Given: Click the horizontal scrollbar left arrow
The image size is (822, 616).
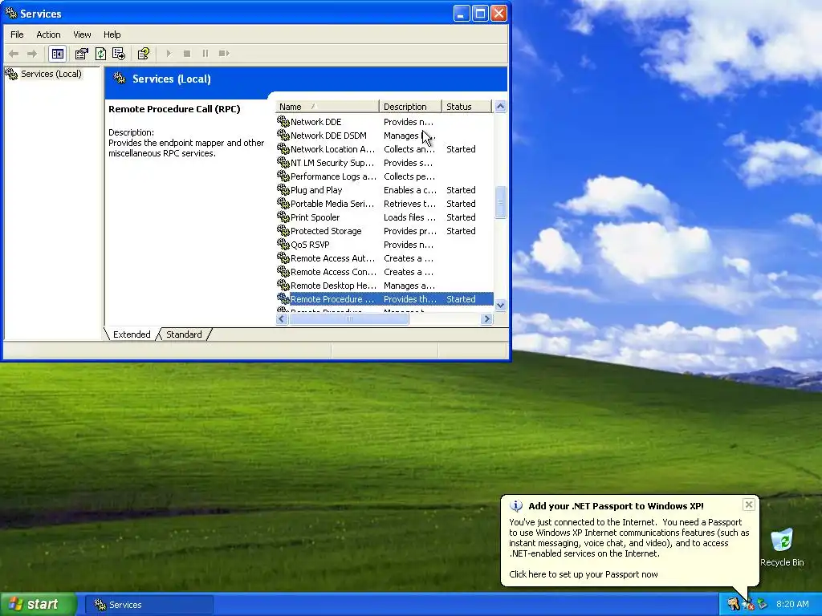Looking at the screenshot, I should click(x=282, y=318).
